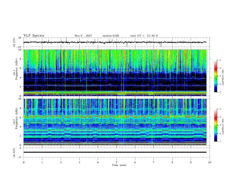Click time axis tick label "6"
The height and width of the screenshot is (182, 236).
pos(135,162)
